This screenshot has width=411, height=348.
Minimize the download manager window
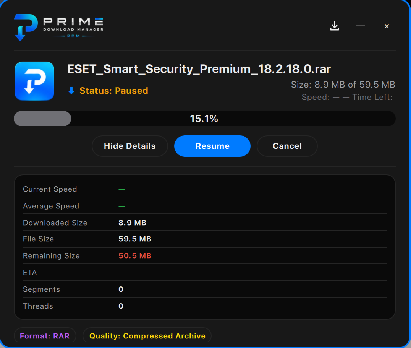click(x=361, y=26)
